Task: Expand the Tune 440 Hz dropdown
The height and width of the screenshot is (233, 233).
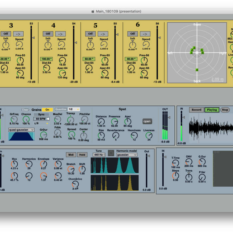Action: tap(99, 155)
